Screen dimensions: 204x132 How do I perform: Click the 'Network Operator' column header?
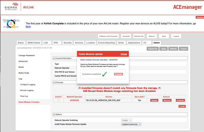click(75, 97)
